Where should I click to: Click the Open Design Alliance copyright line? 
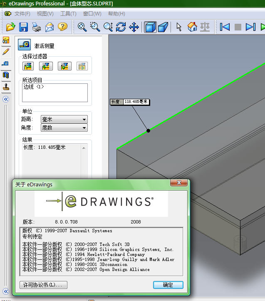[x=86, y=269]
